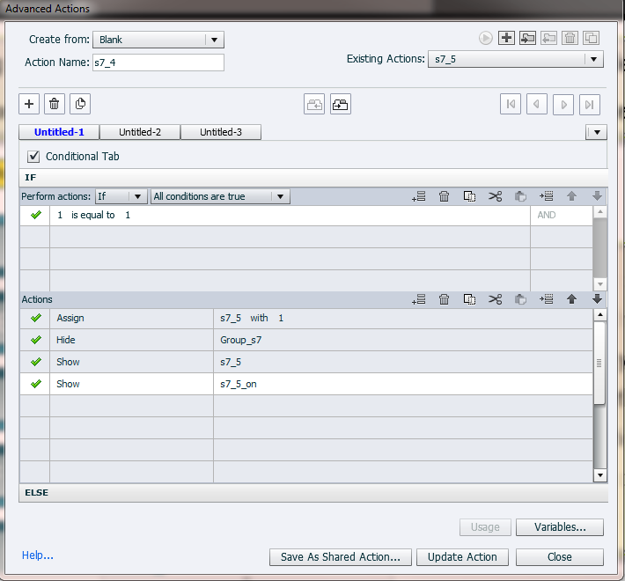
Task: Copy selected row in Actions section
Action: coord(469,299)
